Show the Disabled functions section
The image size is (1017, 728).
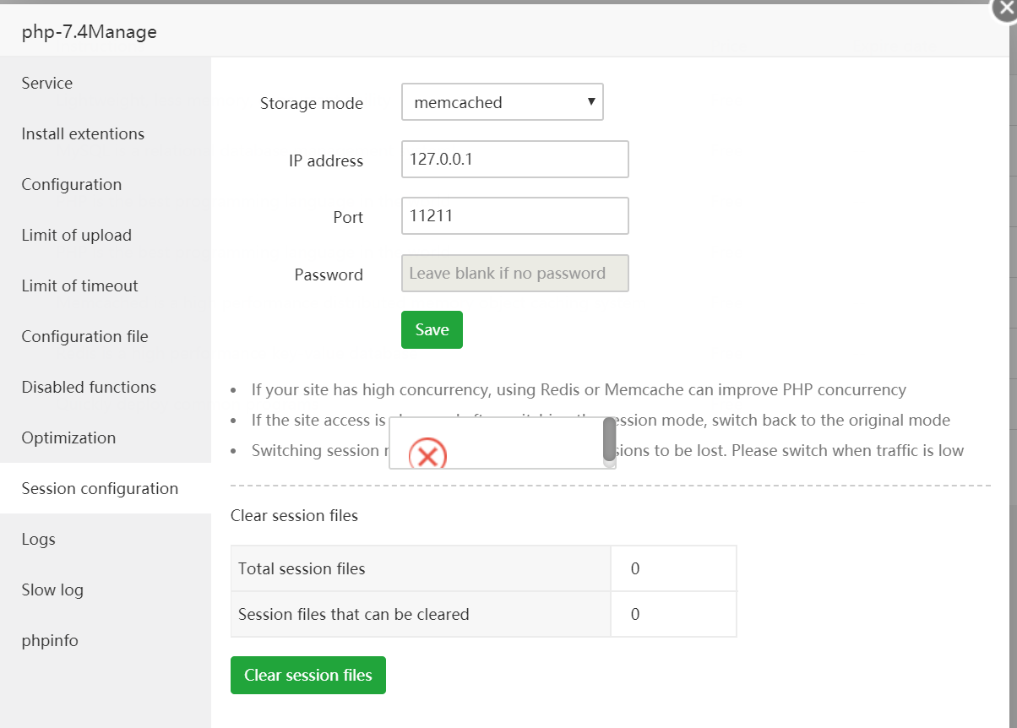coord(90,387)
